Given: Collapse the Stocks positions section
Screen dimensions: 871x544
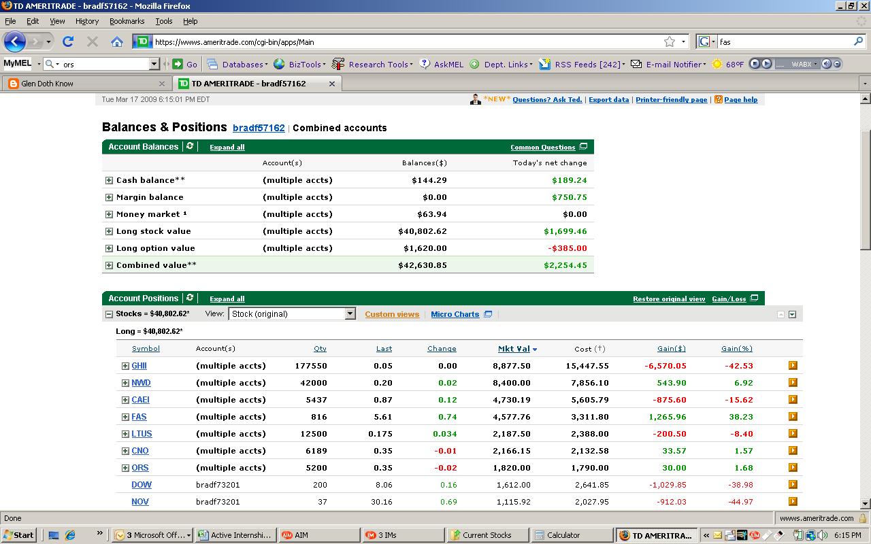Looking at the screenshot, I should [x=109, y=314].
